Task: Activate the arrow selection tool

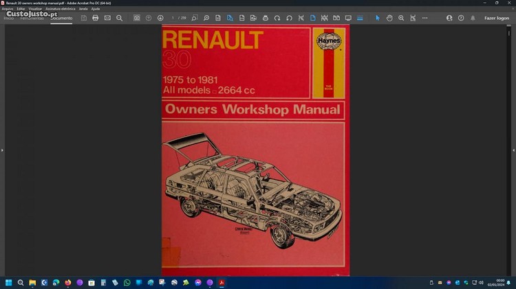Action: click(x=377, y=18)
